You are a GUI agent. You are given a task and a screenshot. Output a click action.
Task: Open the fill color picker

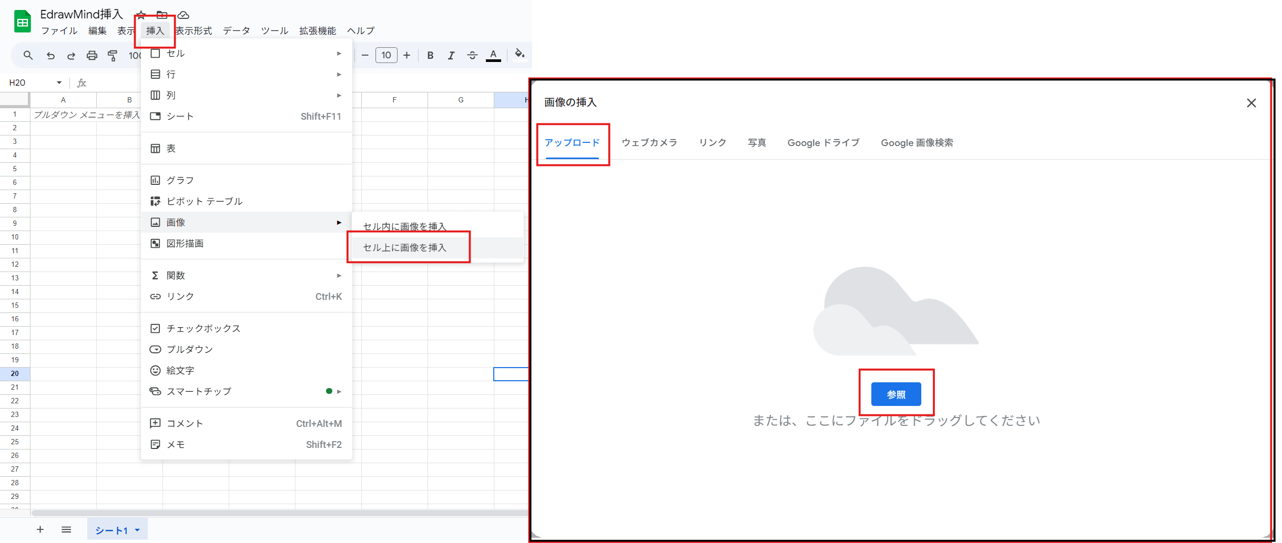coord(520,55)
